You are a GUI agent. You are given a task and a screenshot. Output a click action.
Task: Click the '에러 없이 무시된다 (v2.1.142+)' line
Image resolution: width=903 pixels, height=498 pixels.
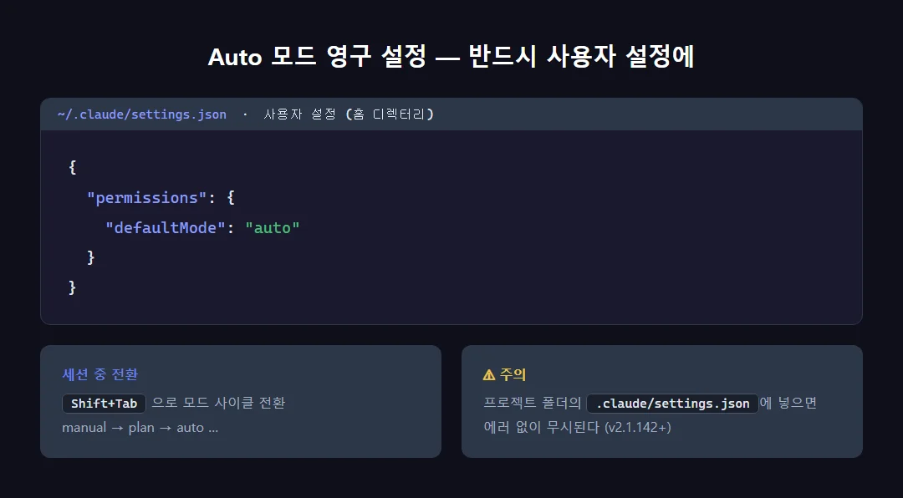577,427
